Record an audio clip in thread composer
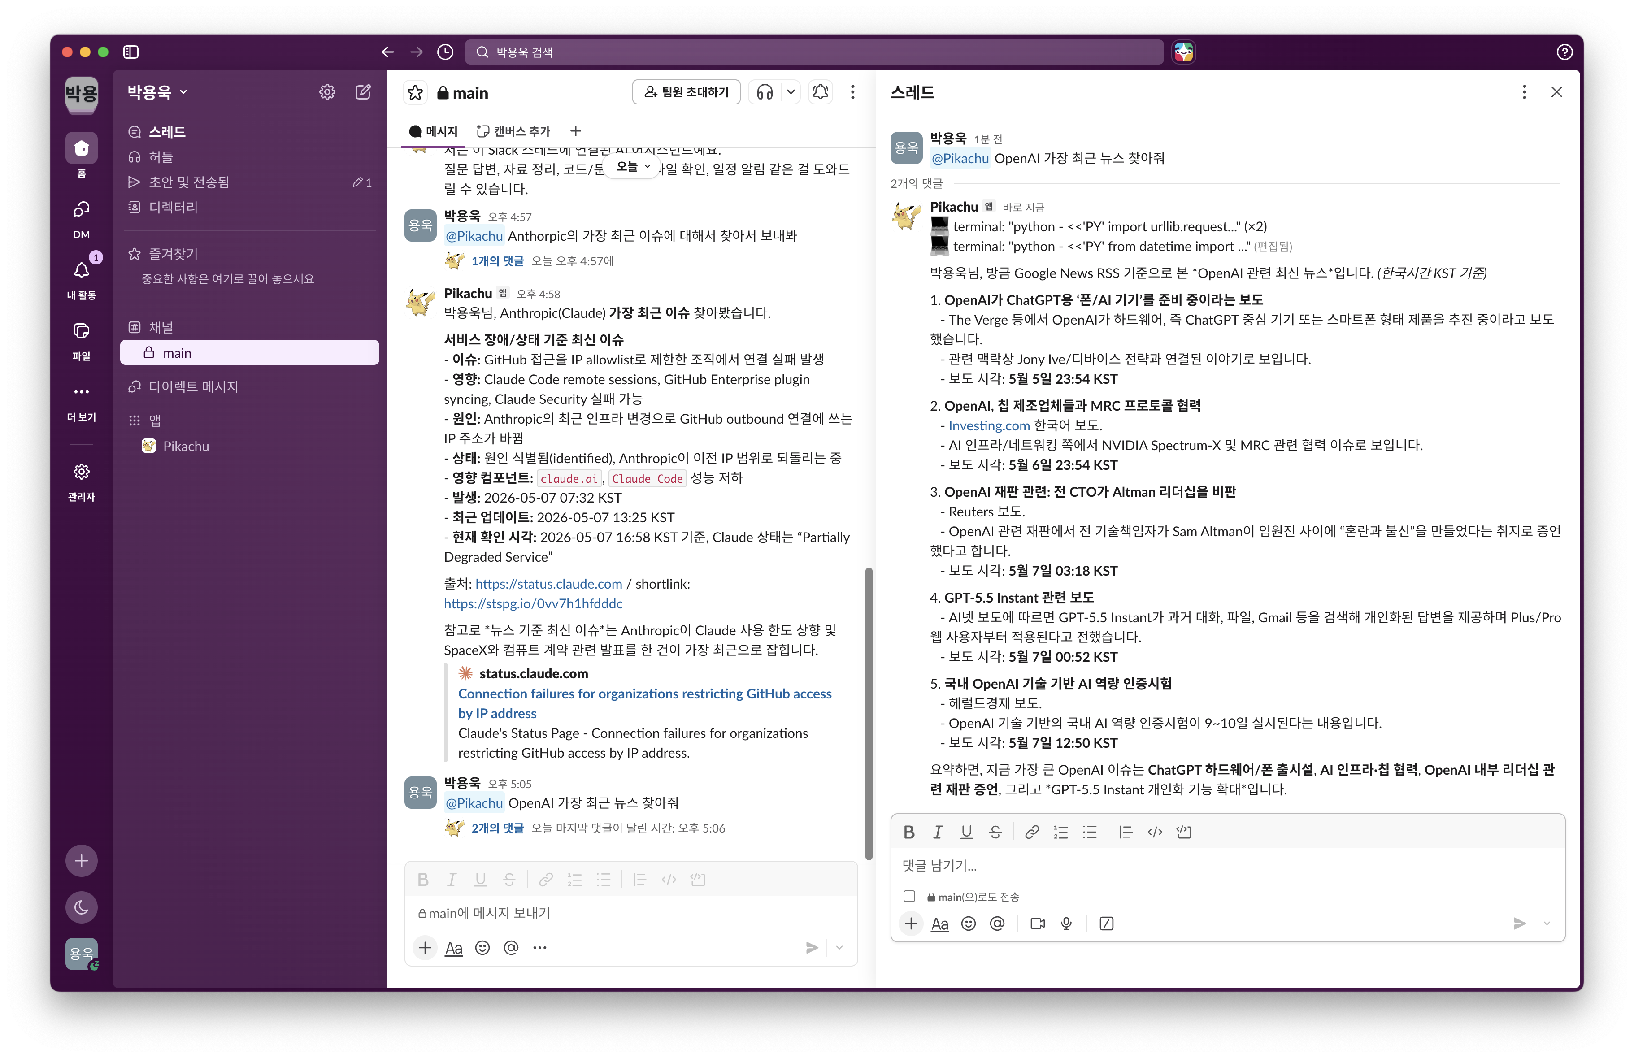1634x1058 pixels. click(1066, 924)
